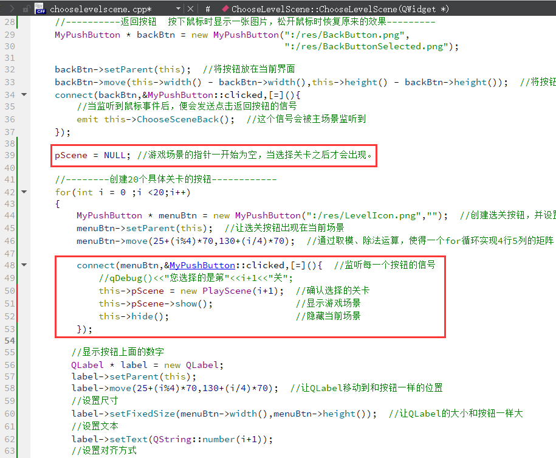This screenshot has width=556, height=458.
Task: Click '":/res/LevelIcon.png"' string on line 44
Action: (363, 215)
